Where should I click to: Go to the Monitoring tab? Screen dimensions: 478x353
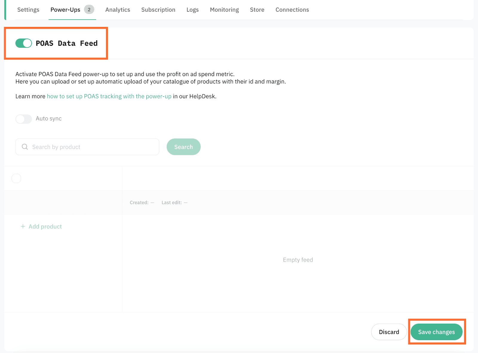click(x=224, y=10)
